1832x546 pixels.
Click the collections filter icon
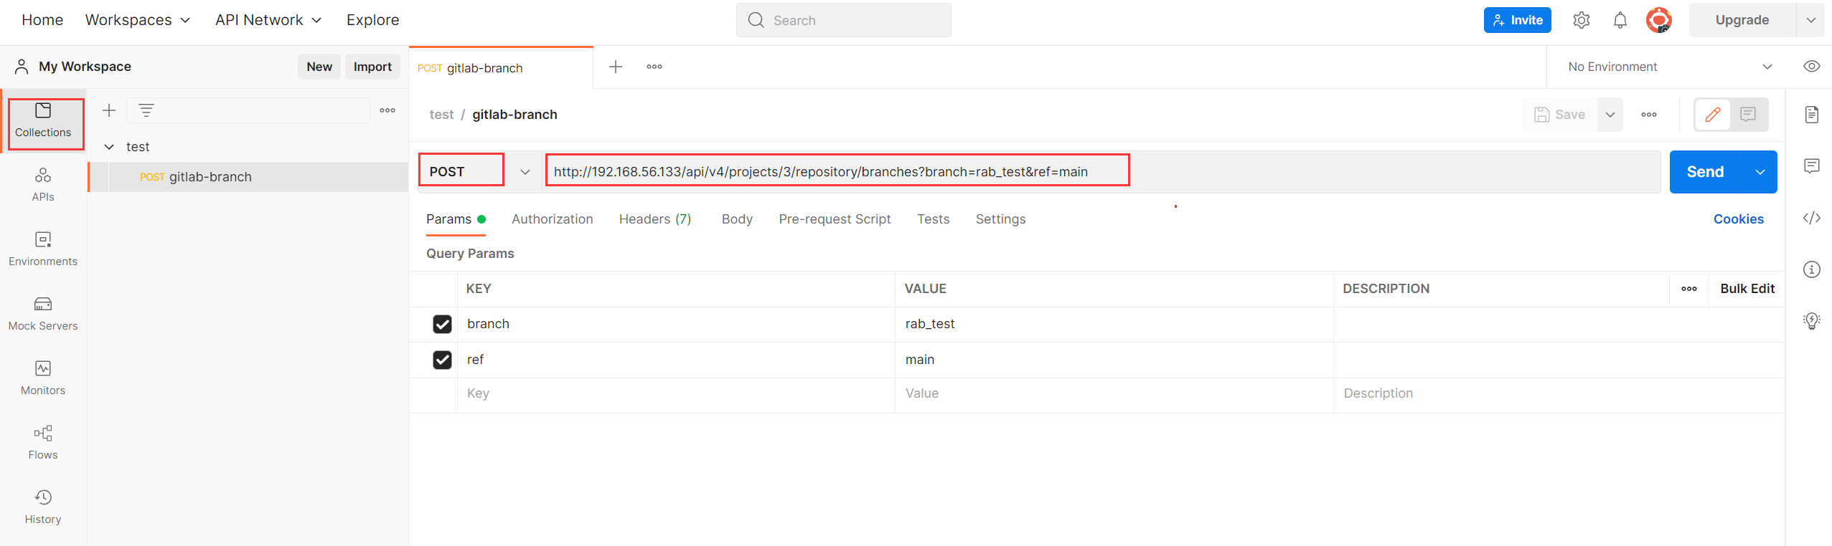point(146,110)
